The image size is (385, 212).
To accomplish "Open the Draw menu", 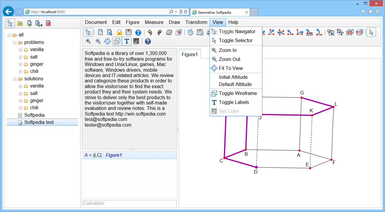I will click(x=175, y=22).
